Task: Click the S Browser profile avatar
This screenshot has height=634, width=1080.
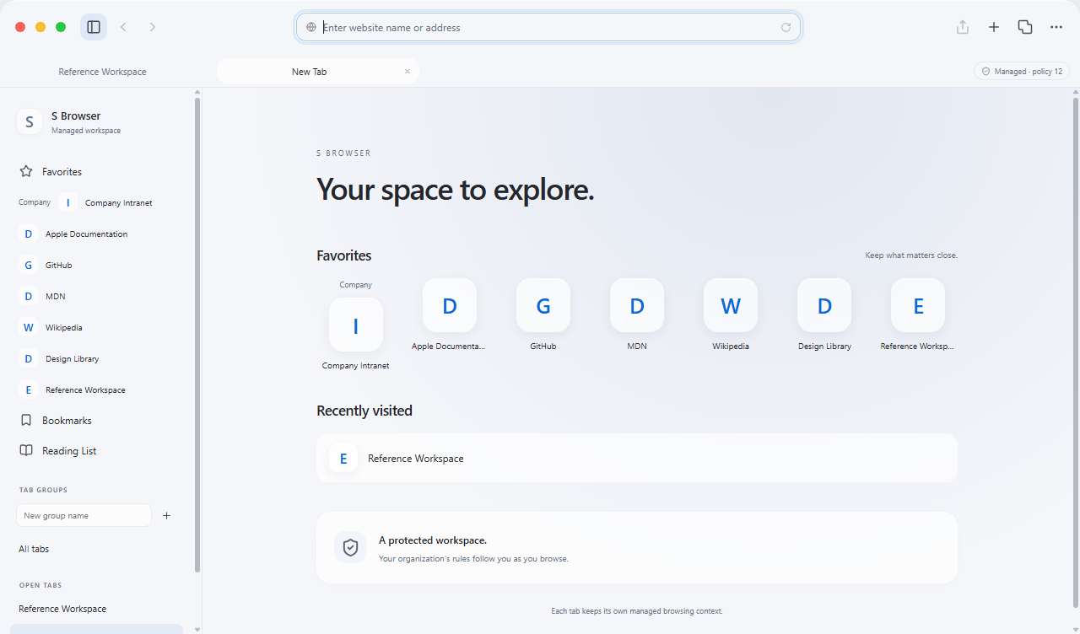Action: coord(30,122)
